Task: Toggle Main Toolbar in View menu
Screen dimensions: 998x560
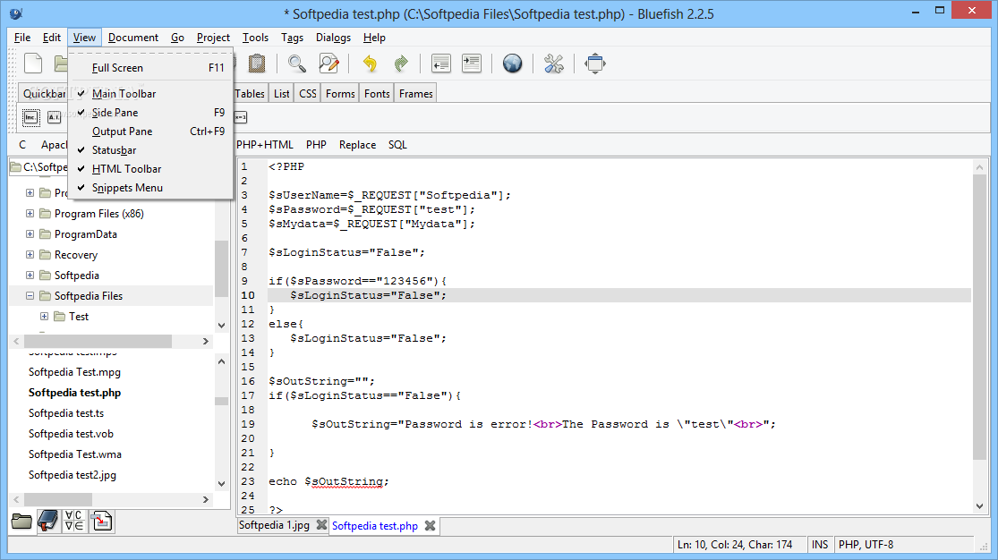Action: click(150, 94)
